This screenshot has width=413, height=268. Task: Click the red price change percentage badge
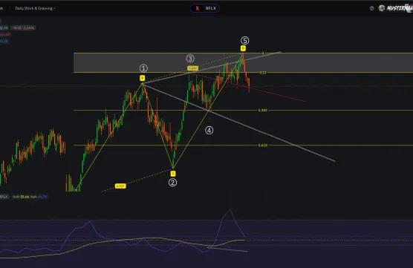[x=23, y=27]
